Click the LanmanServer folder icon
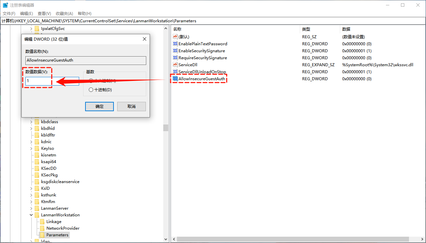The image size is (426, 243). click(37, 208)
